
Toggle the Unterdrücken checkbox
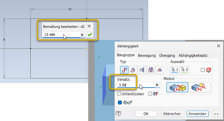point(119,94)
